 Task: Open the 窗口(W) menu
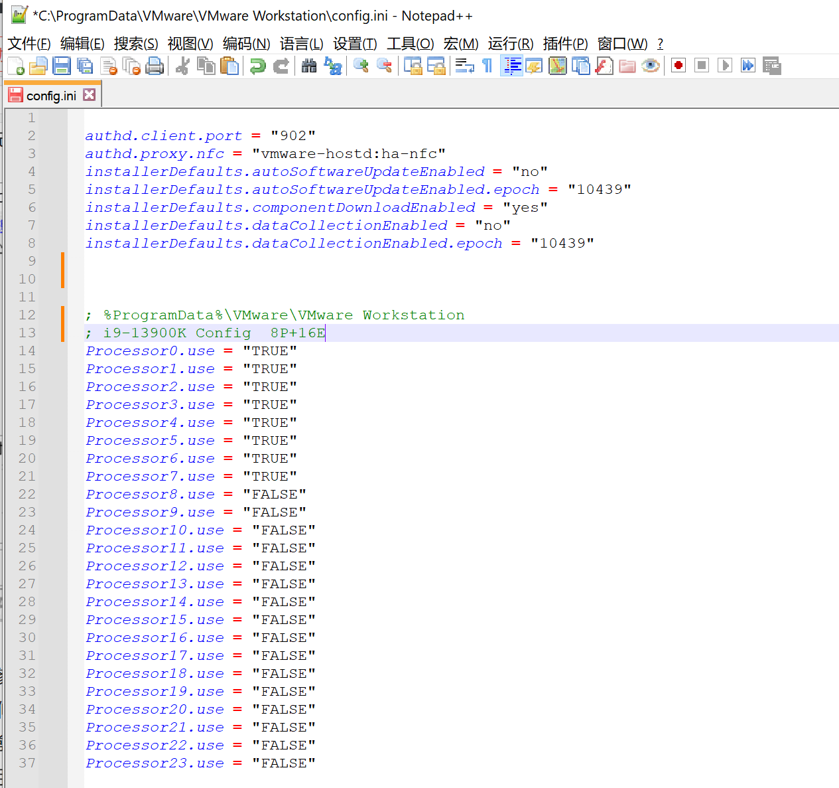pyautogui.click(x=623, y=44)
